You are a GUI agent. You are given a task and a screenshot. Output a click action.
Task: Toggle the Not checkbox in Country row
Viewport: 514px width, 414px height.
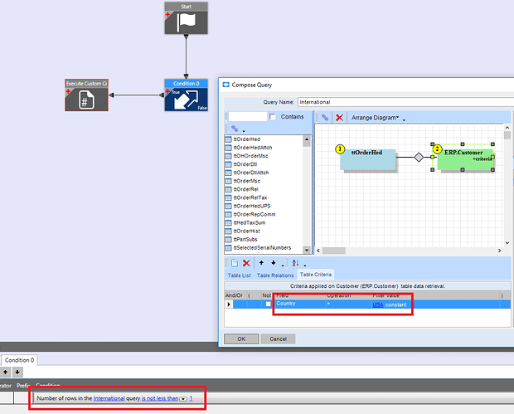tap(268, 304)
